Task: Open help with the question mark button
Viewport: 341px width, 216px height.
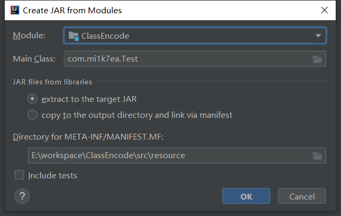Action: coord(22,196)
